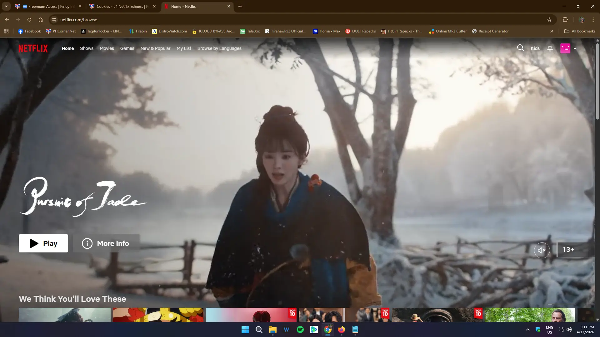600x337 pixels.
Task: Open the Shows section
Action: (x=87, y=48)
